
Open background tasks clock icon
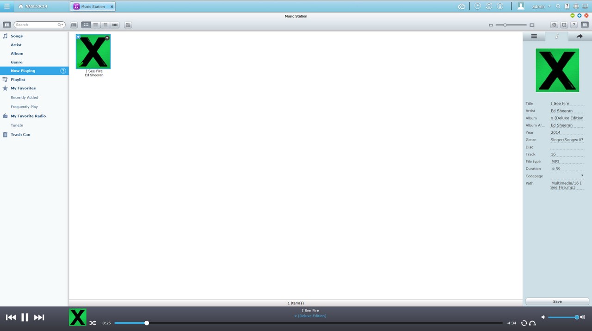[477, 6]
